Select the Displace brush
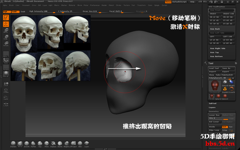Viewport: 240px width, 150px height. (x=53, y=144)
